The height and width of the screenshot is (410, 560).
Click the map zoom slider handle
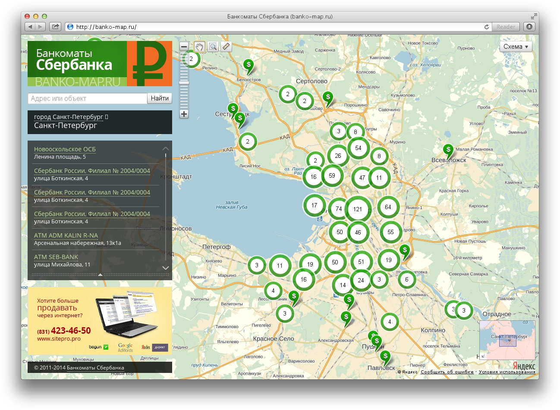click(x=184, y=83)
